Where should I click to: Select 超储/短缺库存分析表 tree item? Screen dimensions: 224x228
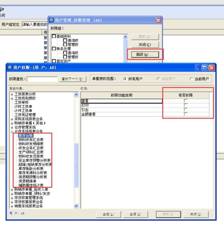35,165
